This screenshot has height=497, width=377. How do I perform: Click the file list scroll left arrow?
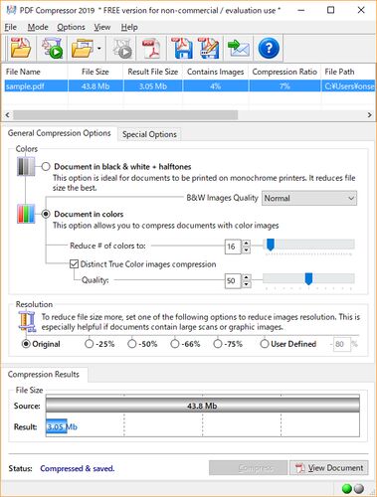point(7,115)
